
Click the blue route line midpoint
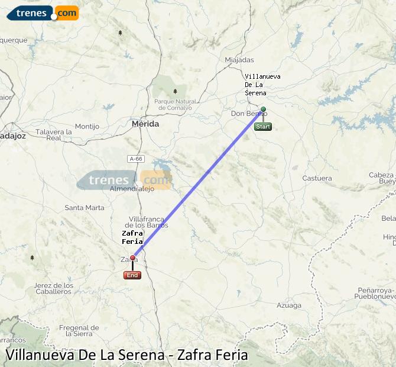pos(197,184)
